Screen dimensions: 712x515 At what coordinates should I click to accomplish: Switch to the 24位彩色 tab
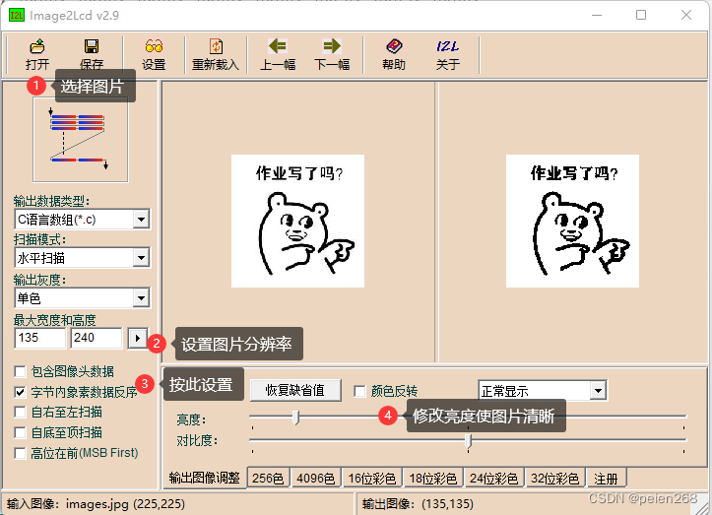pos(493,479)
